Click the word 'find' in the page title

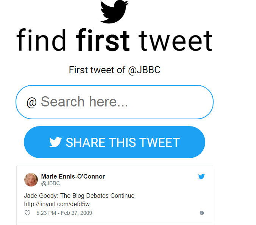[42, 40]
